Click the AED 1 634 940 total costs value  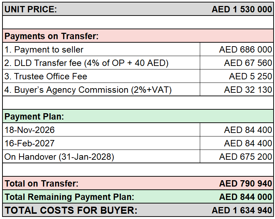[x=242, y=210]
